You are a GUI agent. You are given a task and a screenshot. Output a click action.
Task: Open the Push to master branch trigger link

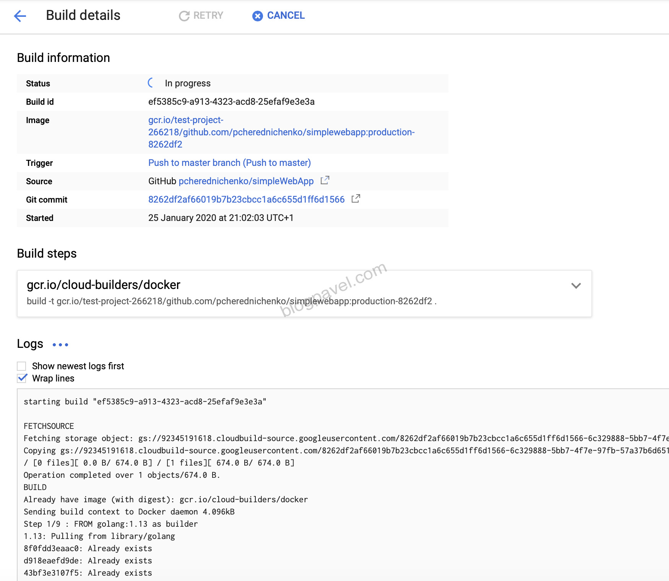click(x=229, y=163)
